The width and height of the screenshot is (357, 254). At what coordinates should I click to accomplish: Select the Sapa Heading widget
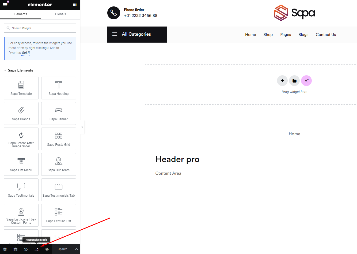59,88
